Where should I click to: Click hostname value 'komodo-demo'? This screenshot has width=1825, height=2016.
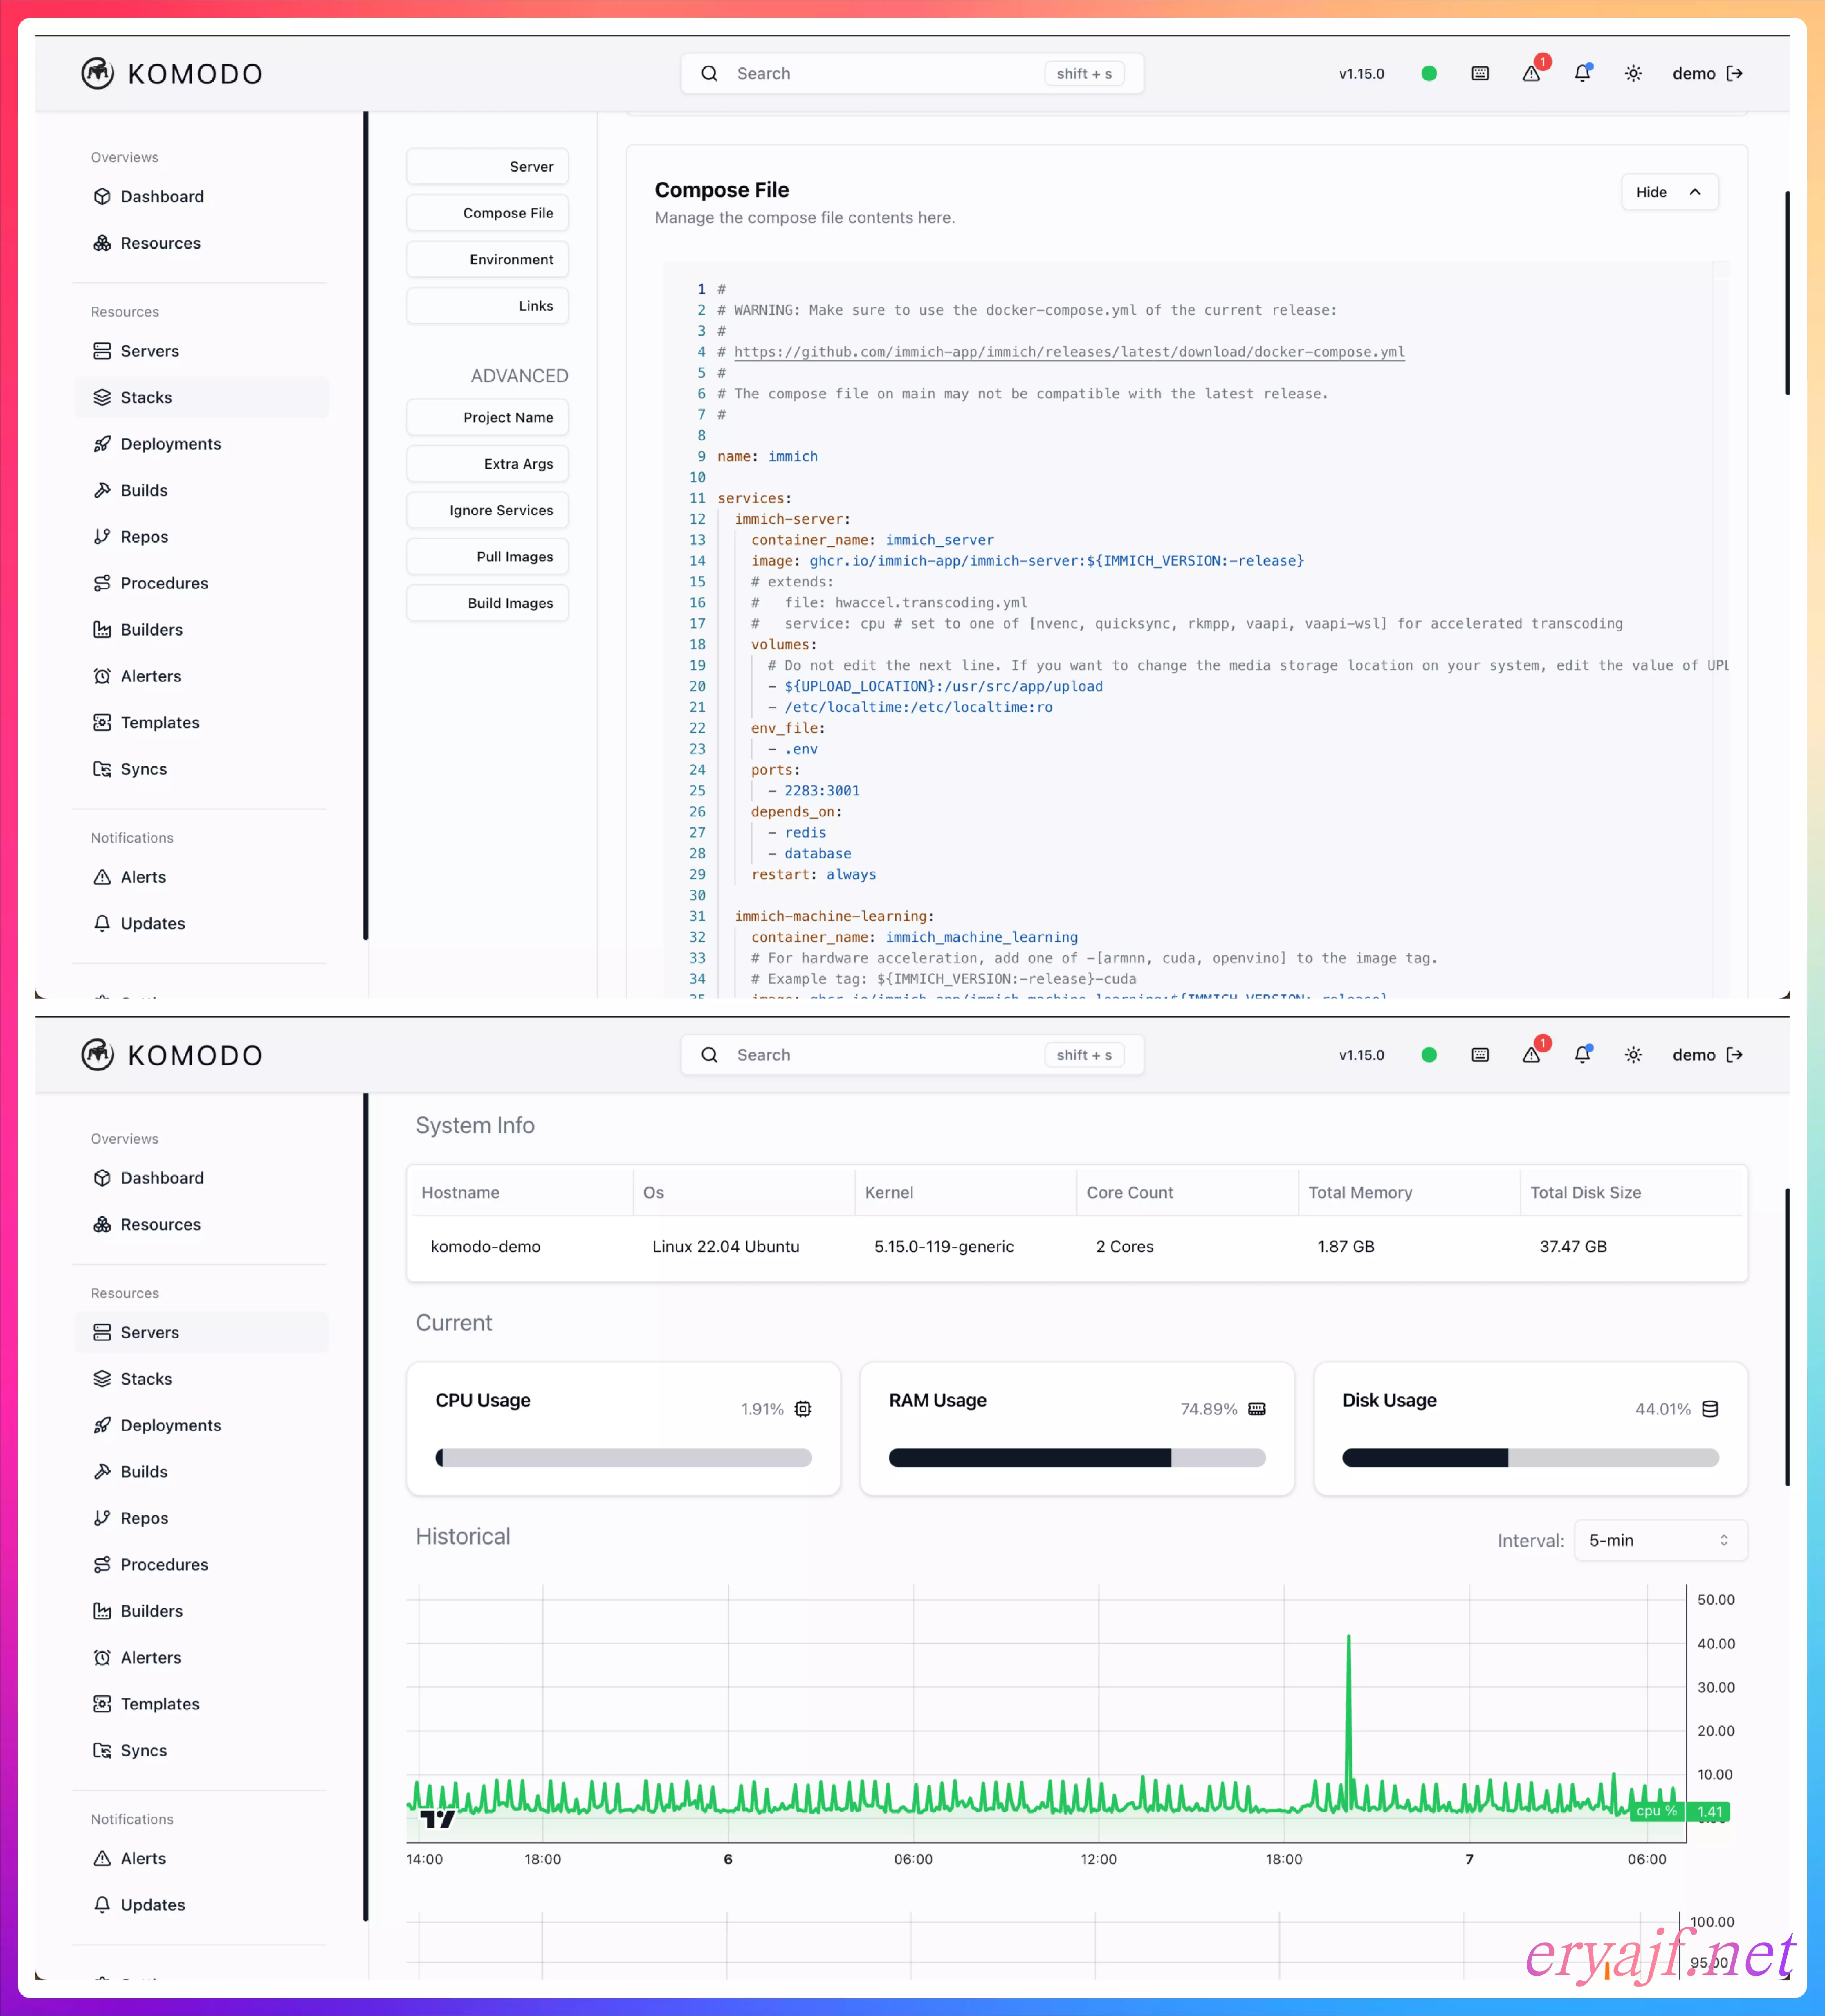(x=486, y=1247)
